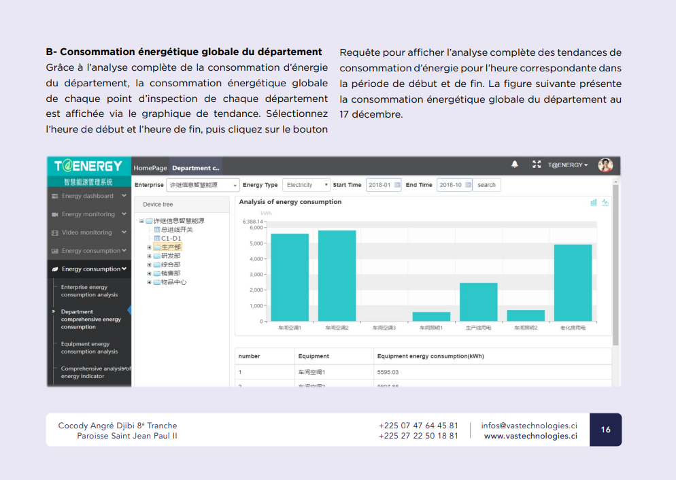676x480 pixels.
Task: Select the C1-D1 tree label
Action: click(171, 238)
